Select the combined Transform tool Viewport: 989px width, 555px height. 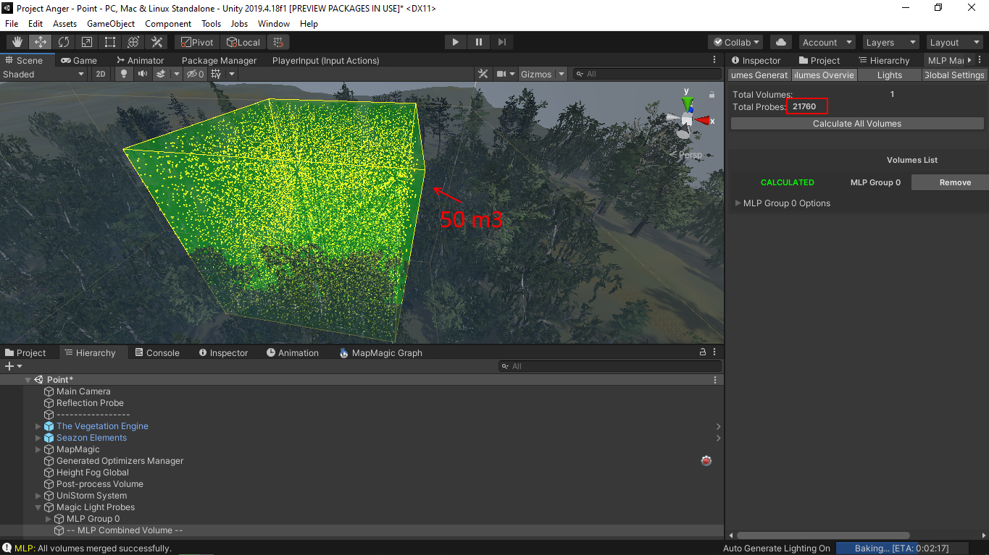pyautogui.click(x=133, y=42)
